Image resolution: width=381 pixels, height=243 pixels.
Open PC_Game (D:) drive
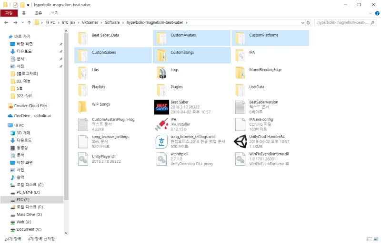[28, 192]
